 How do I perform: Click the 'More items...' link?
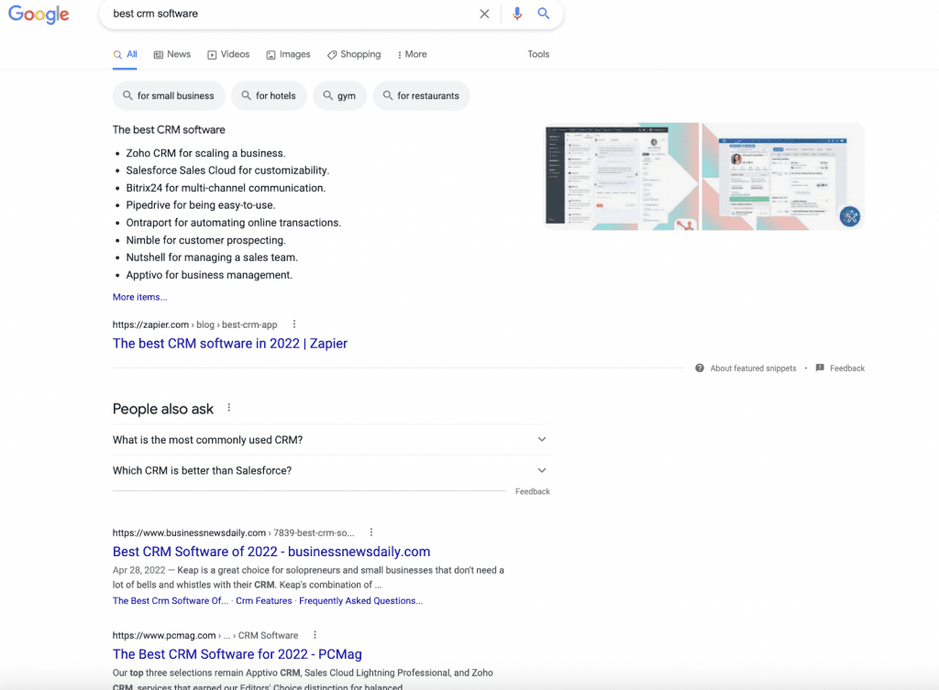click(x=140, y=298)
